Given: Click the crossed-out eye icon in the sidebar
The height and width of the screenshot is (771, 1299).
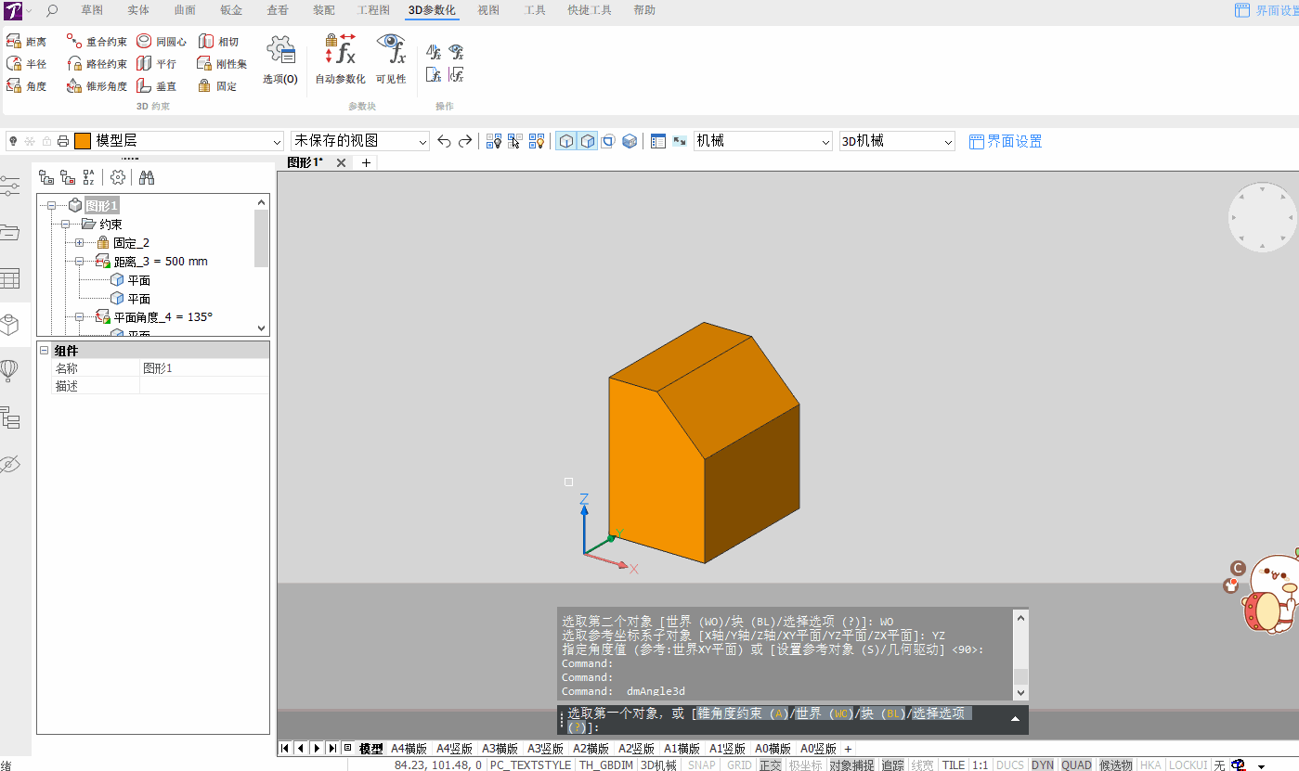Looking at the screenshot, I should pos(10,464).
